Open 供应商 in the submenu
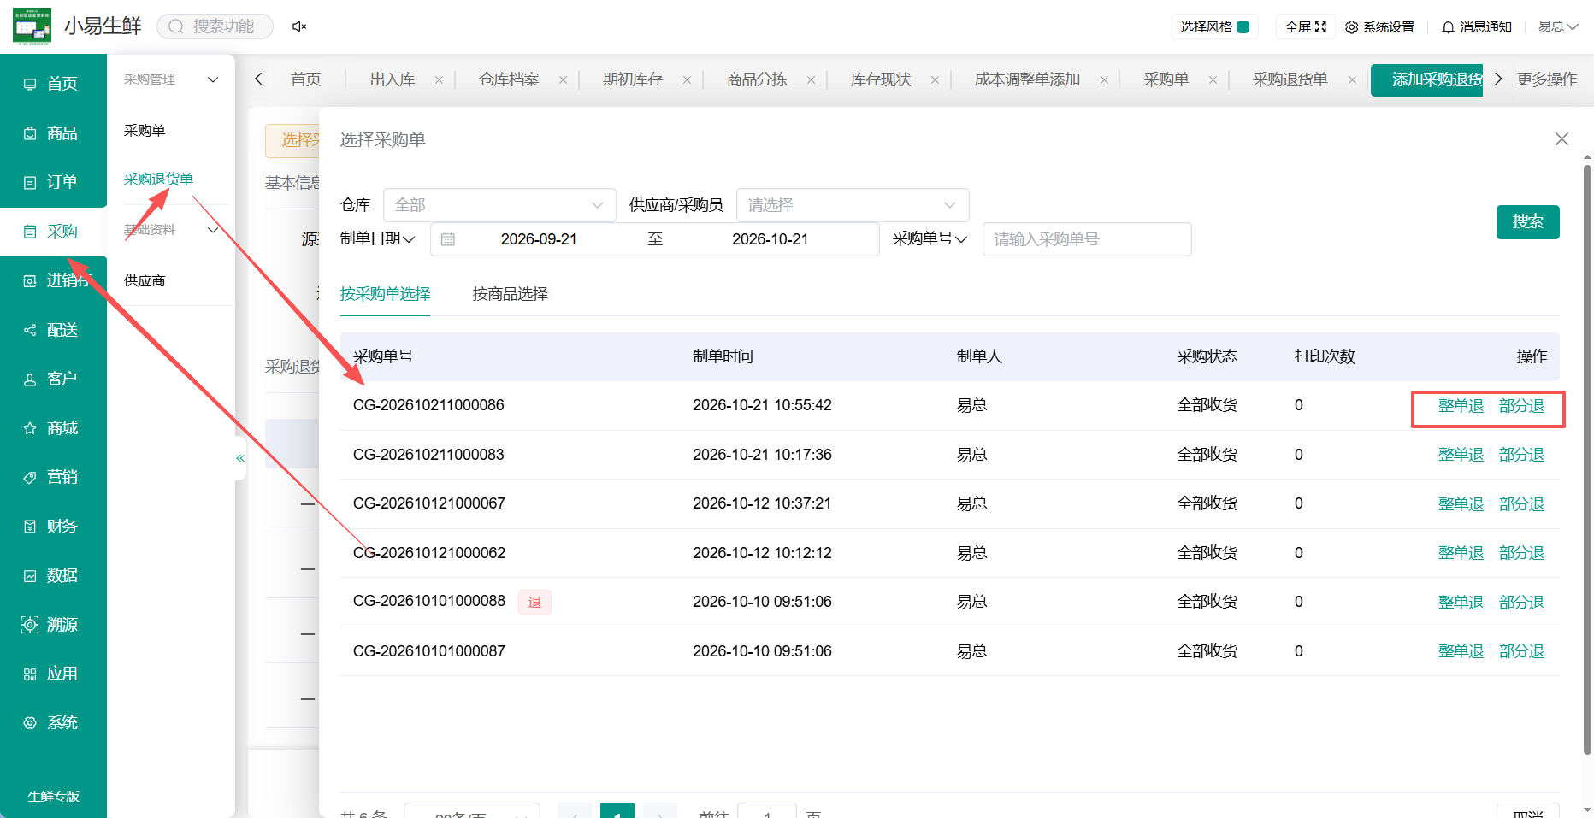 pos(145,281)
